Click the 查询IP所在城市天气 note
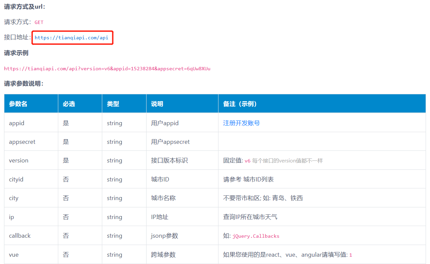 click(x=250, y=217)
